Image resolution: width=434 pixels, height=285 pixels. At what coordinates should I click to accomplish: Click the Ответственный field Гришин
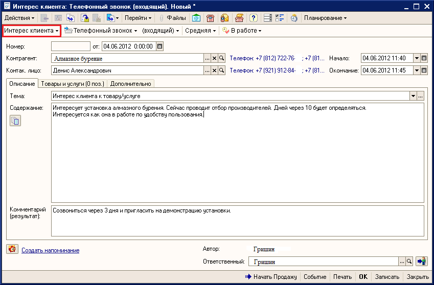pyautogui.click(x=323, y=261)
